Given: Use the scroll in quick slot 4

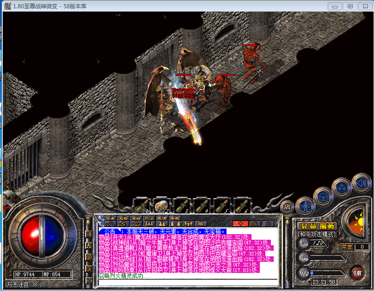Looking at the screenshot, I should click(202, 206).
